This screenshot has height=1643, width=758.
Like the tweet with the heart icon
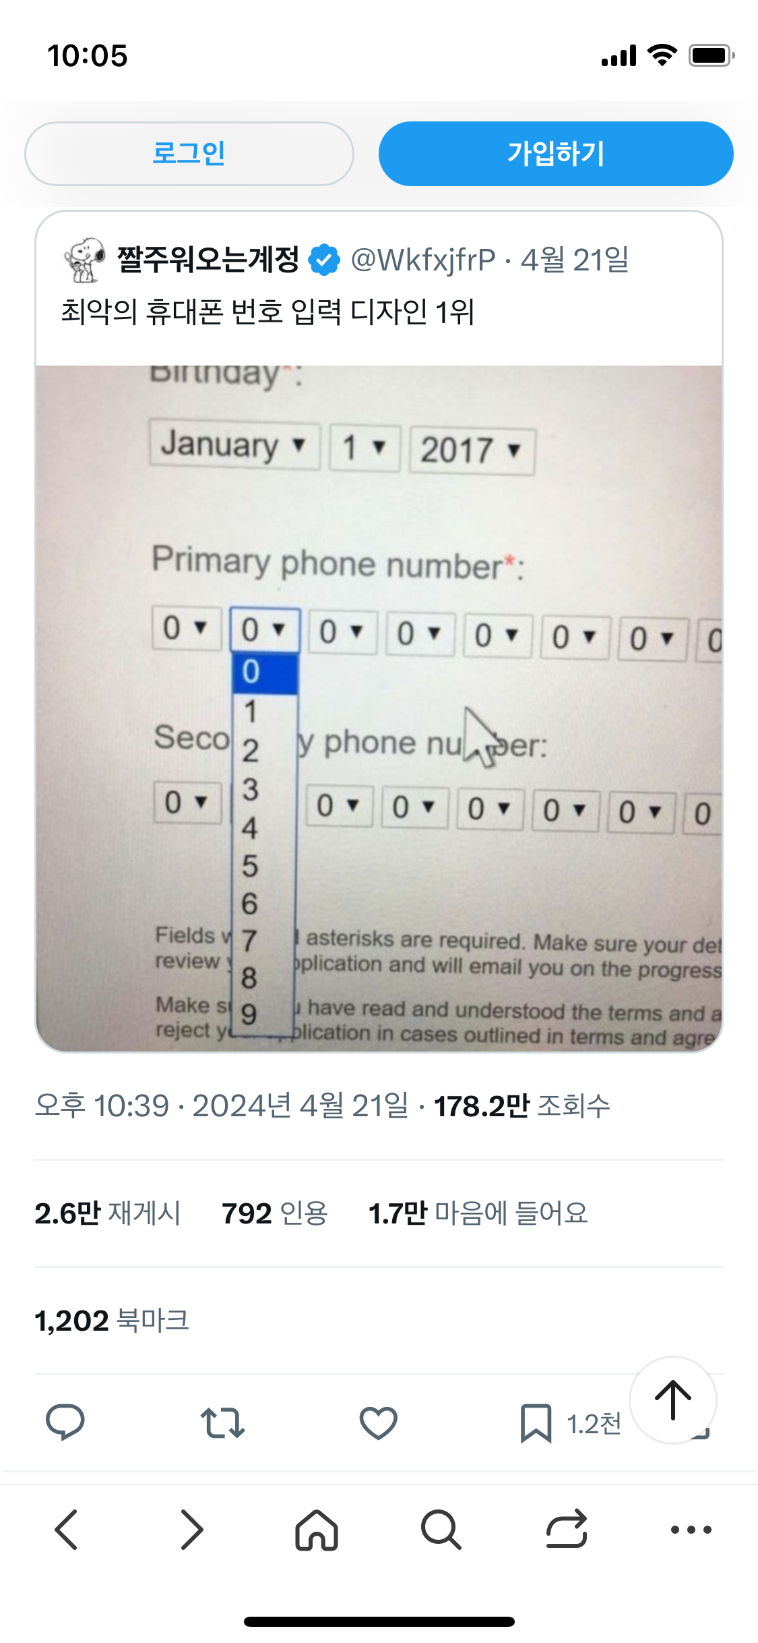tap(378, 1422)
